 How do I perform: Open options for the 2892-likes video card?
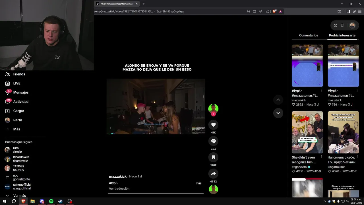(321, 90)
